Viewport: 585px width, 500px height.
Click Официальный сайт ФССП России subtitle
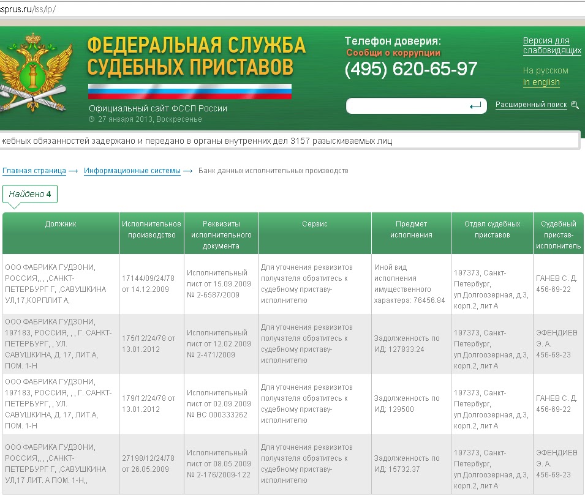(158, 108)
